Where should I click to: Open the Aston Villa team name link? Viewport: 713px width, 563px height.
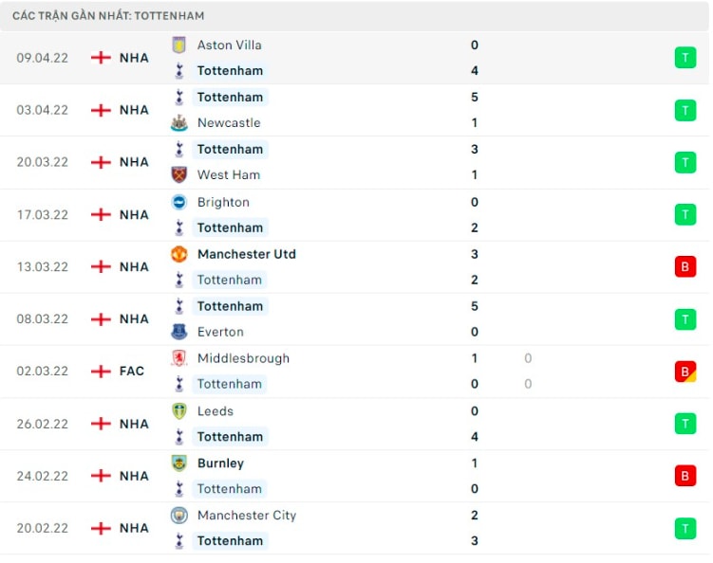click(x=229, y=45)
